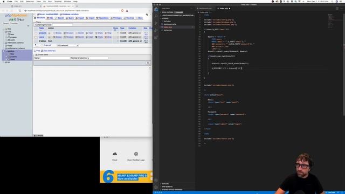This screenshot has width=345, height=194.
Task: Select performance_schema database in tree
Action: pos(16,48)
